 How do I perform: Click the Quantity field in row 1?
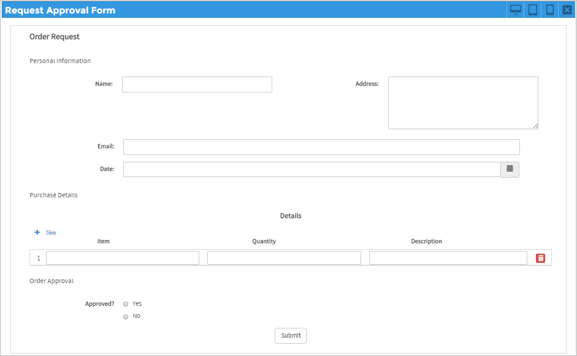point(284,258)
